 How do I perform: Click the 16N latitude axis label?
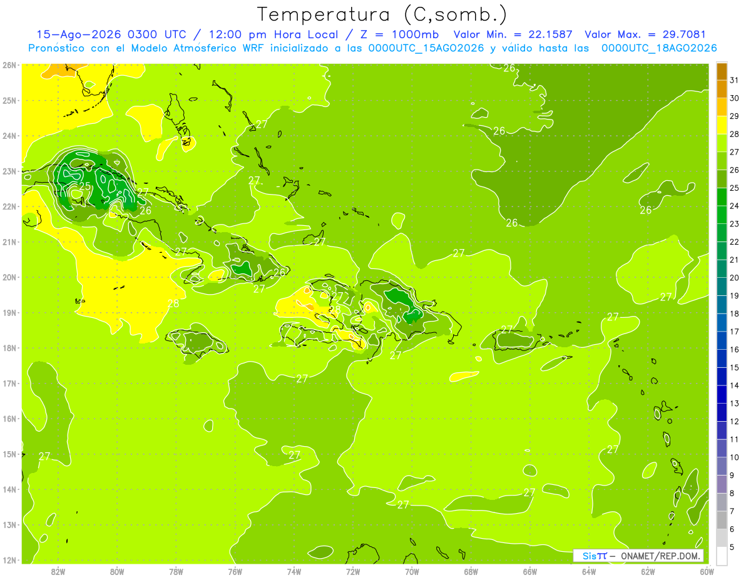point(9,419)
